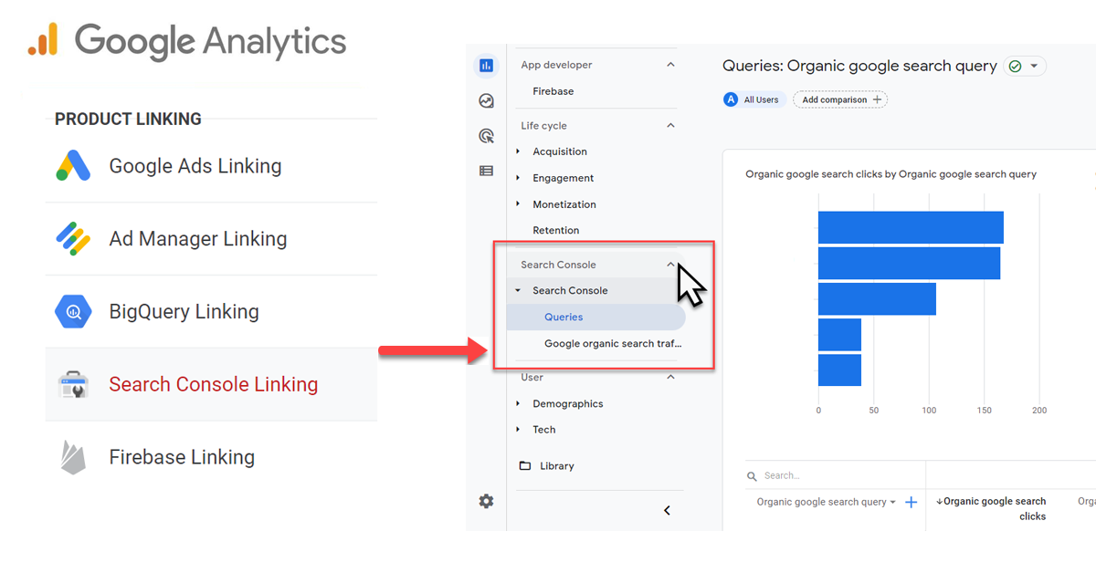The height and width of the screenshot is (573, 1096).
Task: Select Queries under Search Console
Action: (x=564, y=317)
